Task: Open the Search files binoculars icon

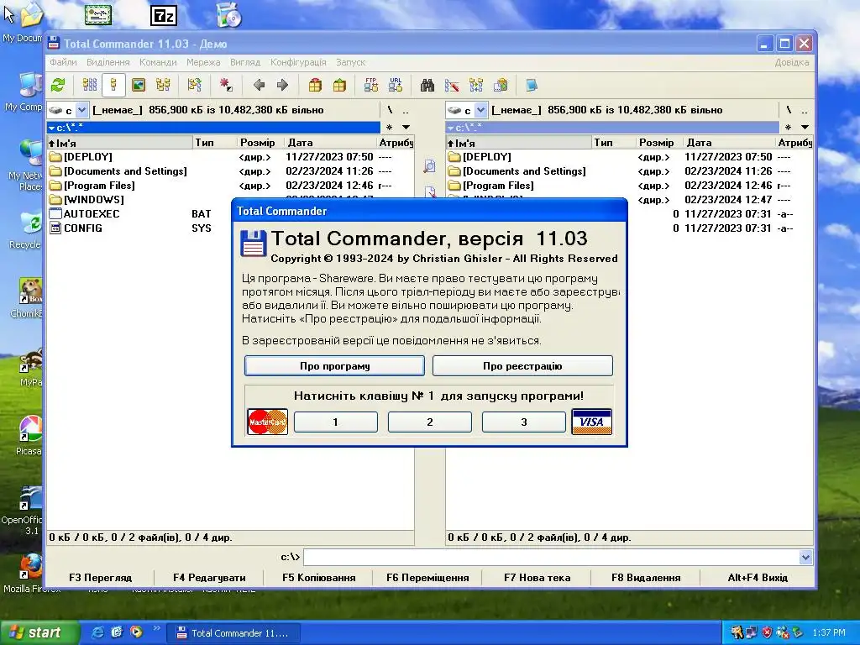Action: [427, 85]
